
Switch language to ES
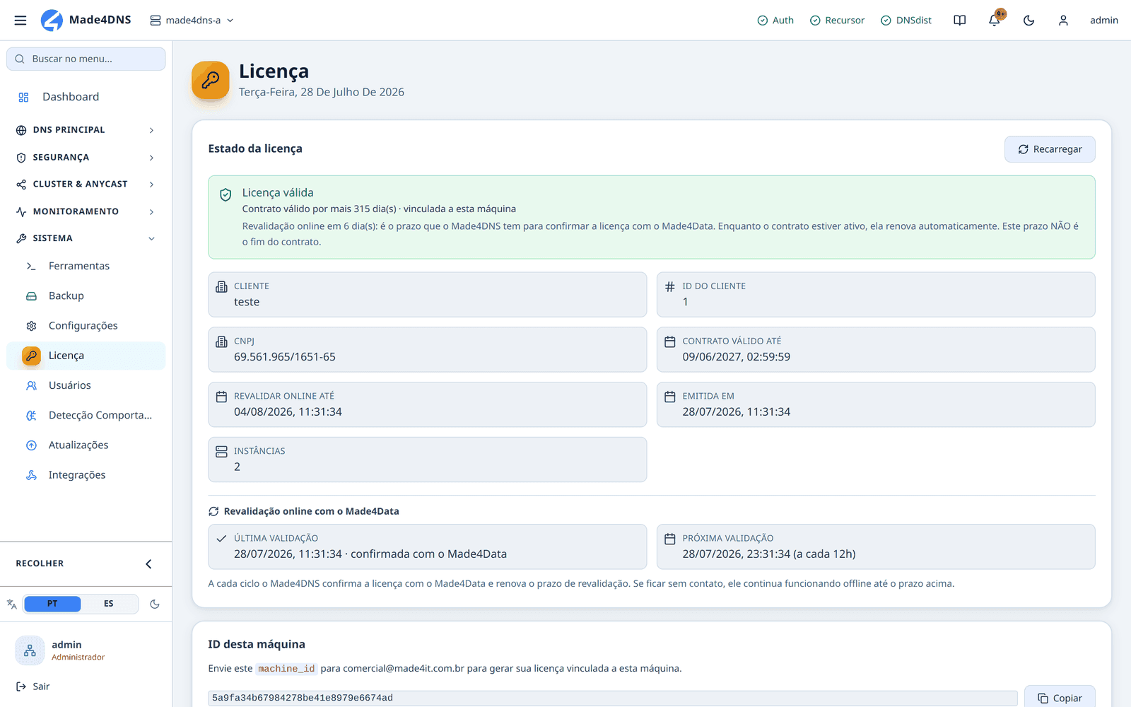[x=109, y=604]
